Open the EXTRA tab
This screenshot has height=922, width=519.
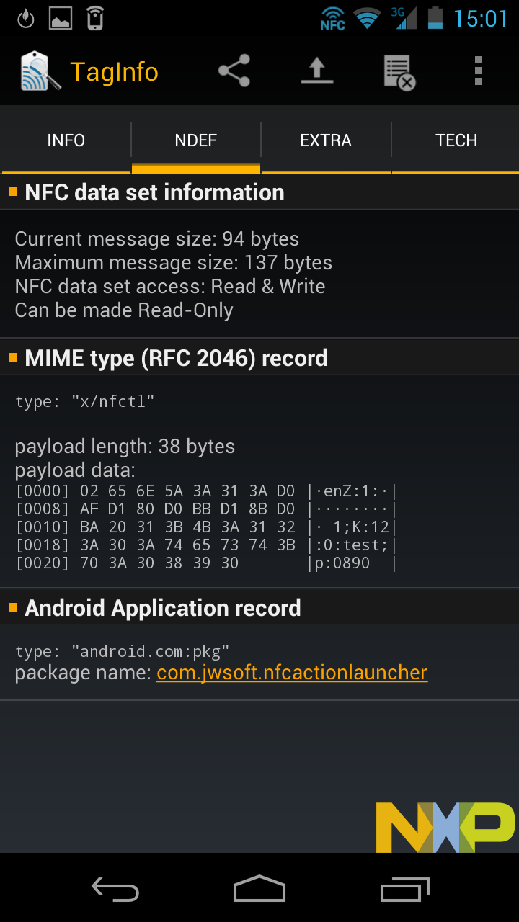[326, 140]
